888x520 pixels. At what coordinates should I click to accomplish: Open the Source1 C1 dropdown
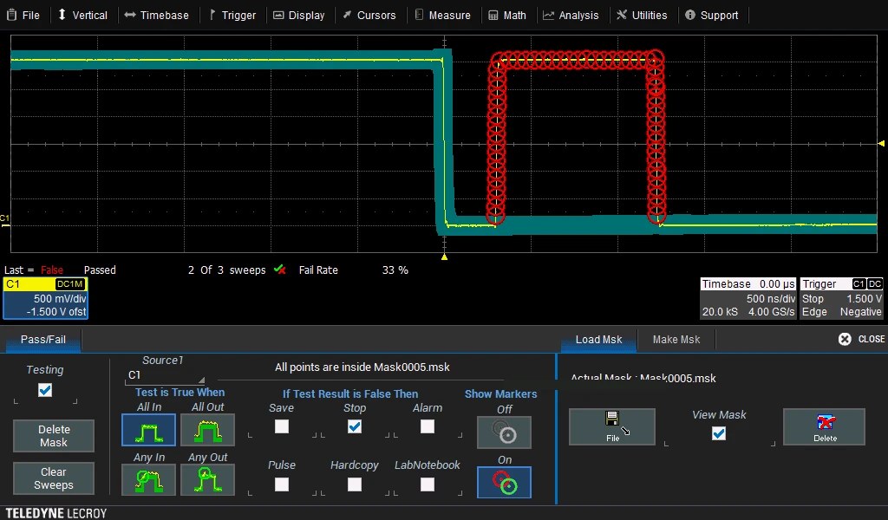(165, 375)
